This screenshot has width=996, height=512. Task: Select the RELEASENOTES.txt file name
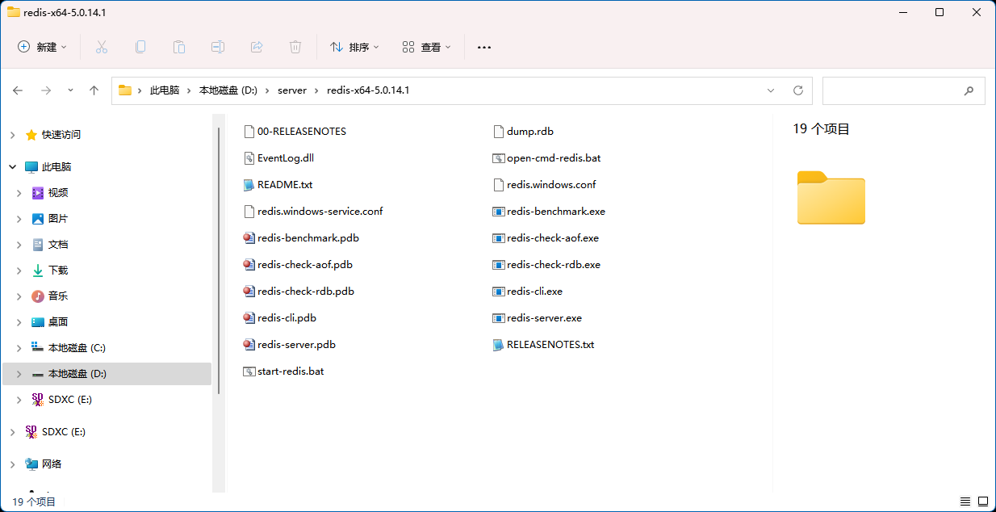coord(550,345)
